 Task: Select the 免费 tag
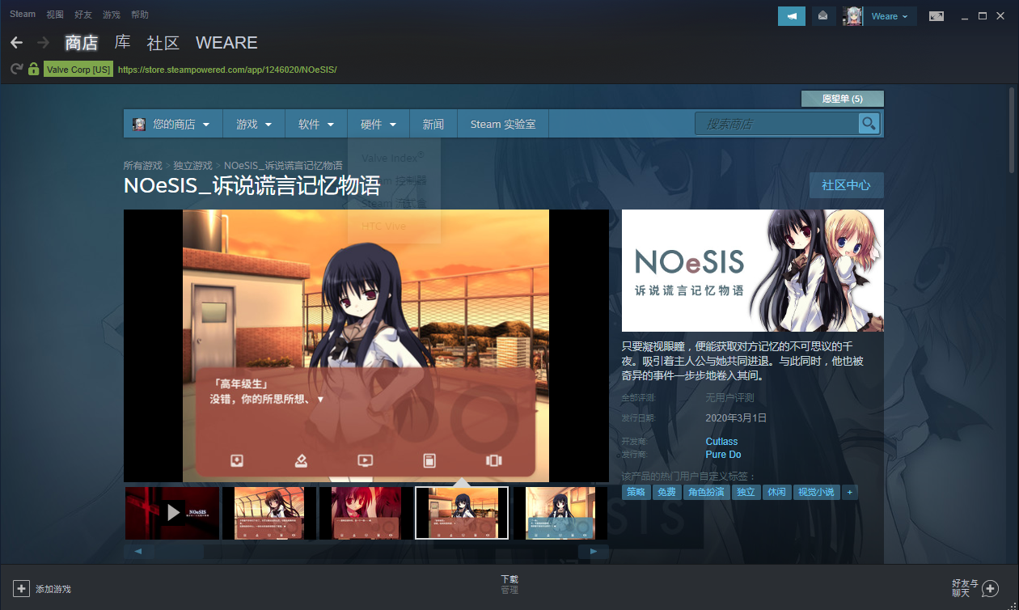tap(667, 492)
